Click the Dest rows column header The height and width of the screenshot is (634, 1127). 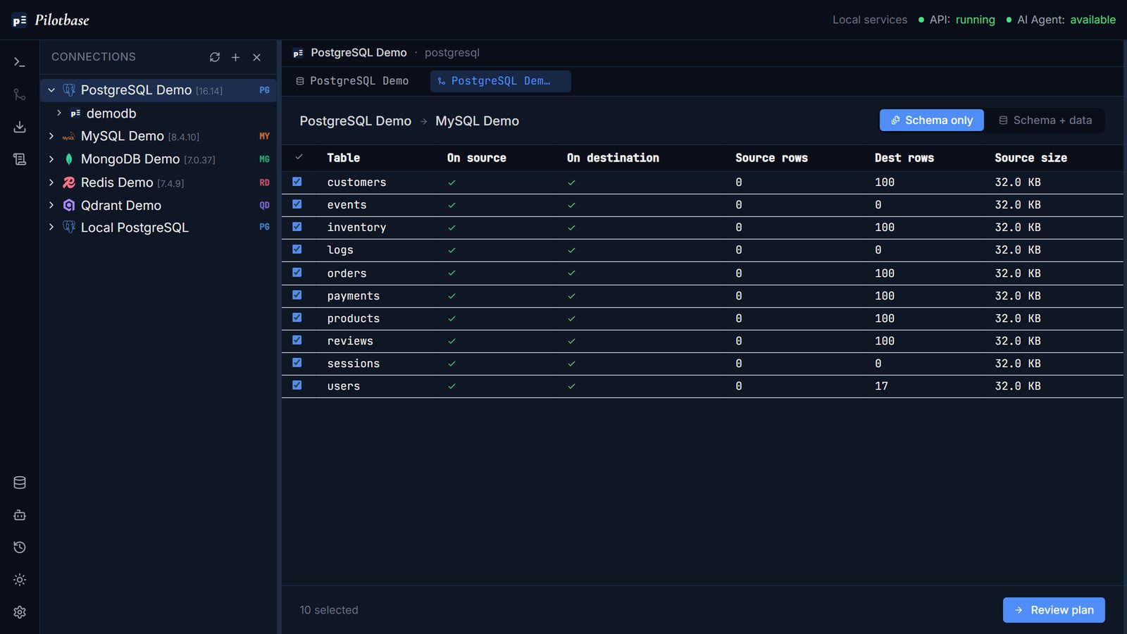904,158
